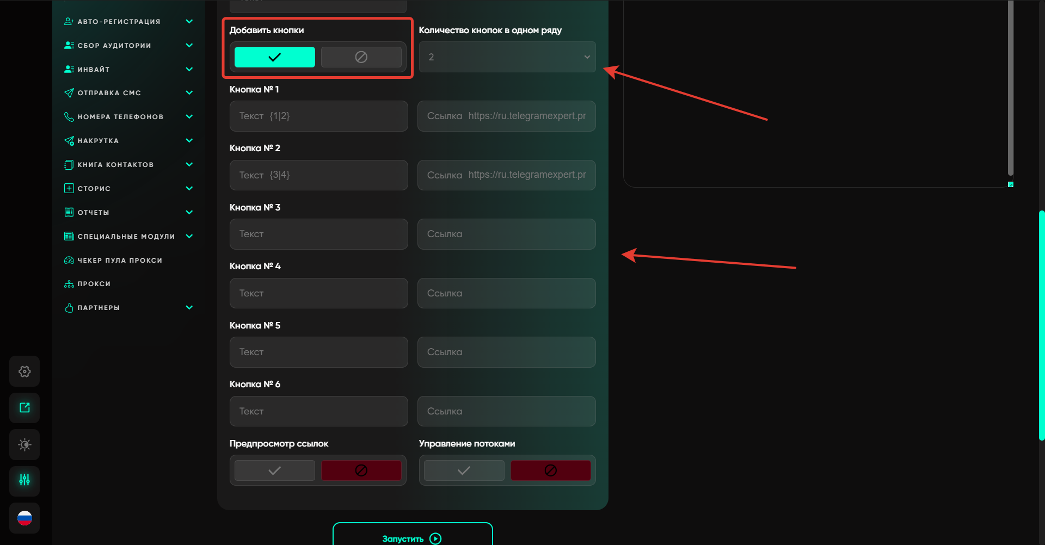The width and height of the screenshot is (1045, 545).
Task: Click the Отправка СМС paper plane icon
Action: coord(69,93)
